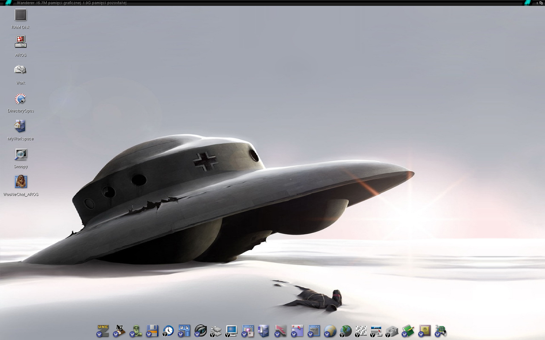Click the grey pattern tiles dock icon
Image resolution: width=545 pixels, height=340 pixels.
tap(361, 331)
